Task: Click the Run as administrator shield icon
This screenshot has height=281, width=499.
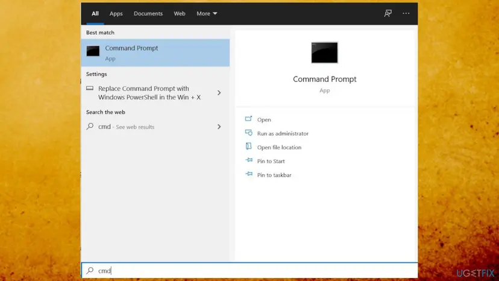Action: click(248, 133)
